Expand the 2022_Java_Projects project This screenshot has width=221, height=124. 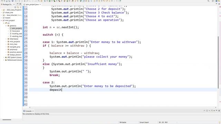point(1,10)
